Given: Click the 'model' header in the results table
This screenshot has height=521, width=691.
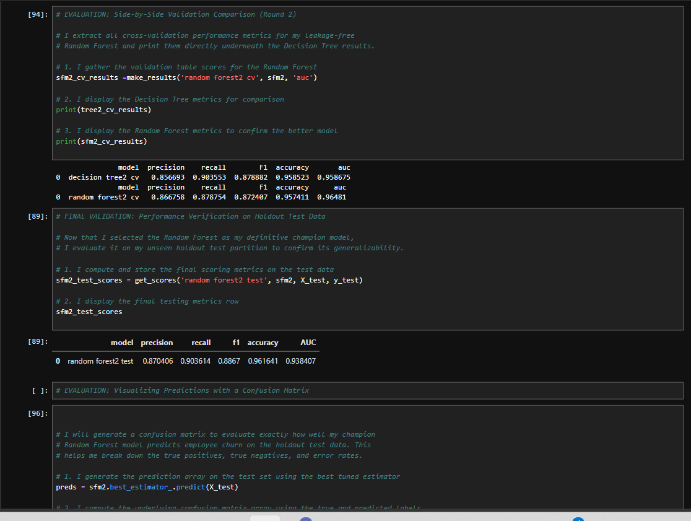Looking at the screenshot, I should (x=122, y=343).
